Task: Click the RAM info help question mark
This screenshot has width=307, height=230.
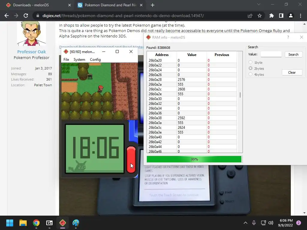Action: pos(288,37)
